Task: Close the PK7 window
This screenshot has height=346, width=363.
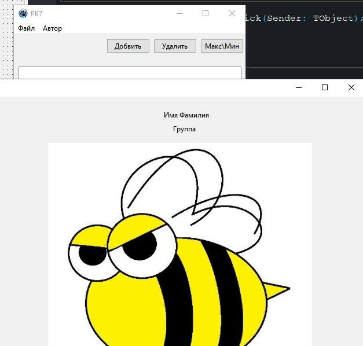Action: coord(232,13)
